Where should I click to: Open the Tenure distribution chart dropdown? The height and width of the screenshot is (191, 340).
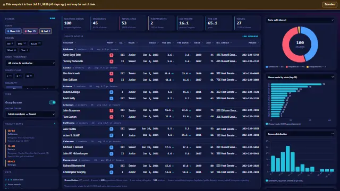[x=300, y=134]
